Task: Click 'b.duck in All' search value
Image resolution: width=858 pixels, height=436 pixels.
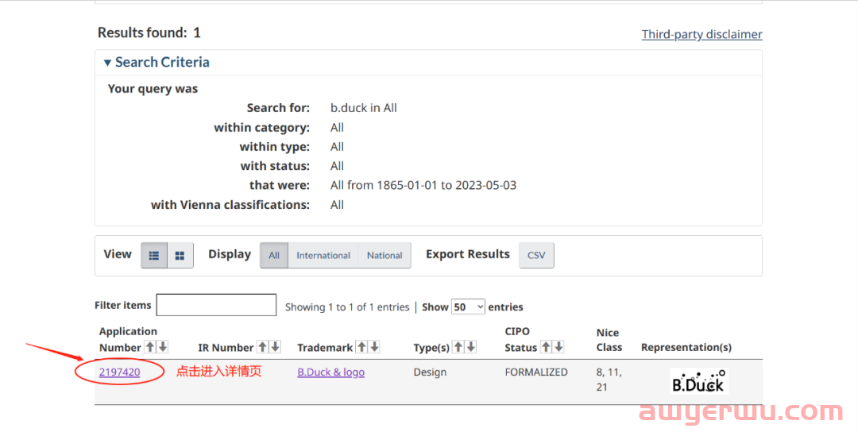Action: pos(364,108)
